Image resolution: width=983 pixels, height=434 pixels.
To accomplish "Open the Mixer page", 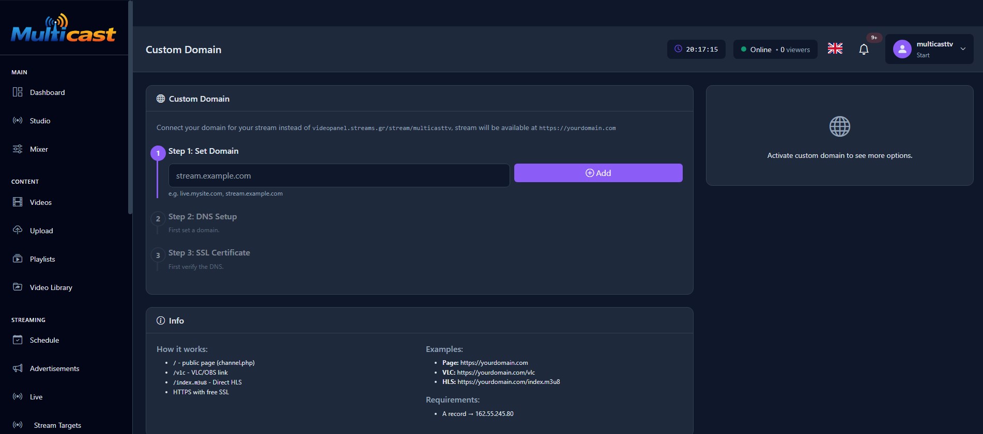I will click(39, 149).
